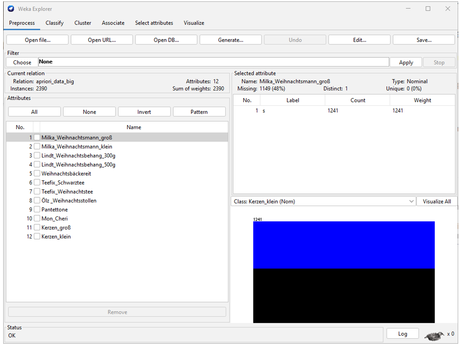Image resolution: width=460 pixels, height=346 pixels.
Task: Switch to the Preprocess tab
Action: tap(21, 23)
